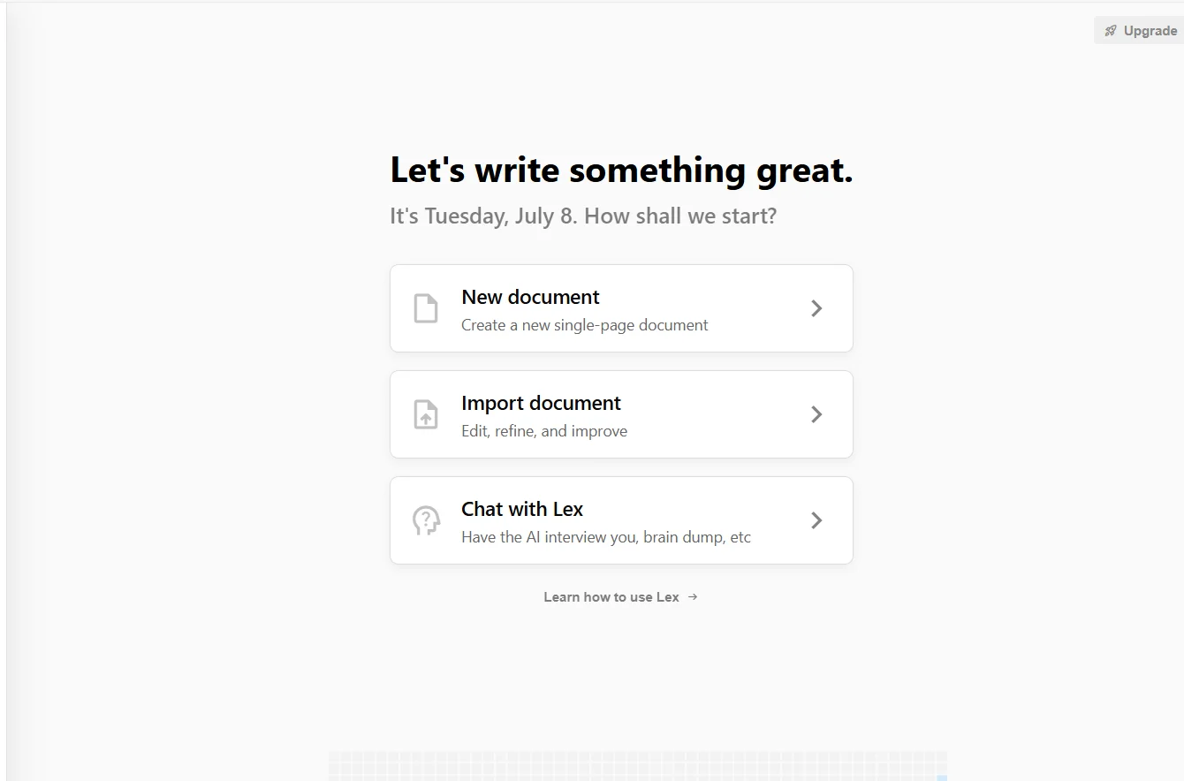Screen dimensions: 1184x781
Task: Select the "New document" title text
Action: pos(530,297)
